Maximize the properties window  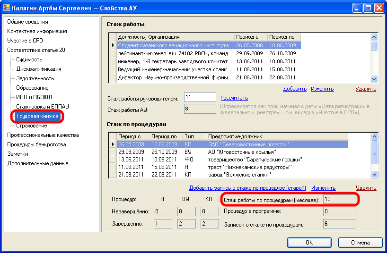(368, 8)
